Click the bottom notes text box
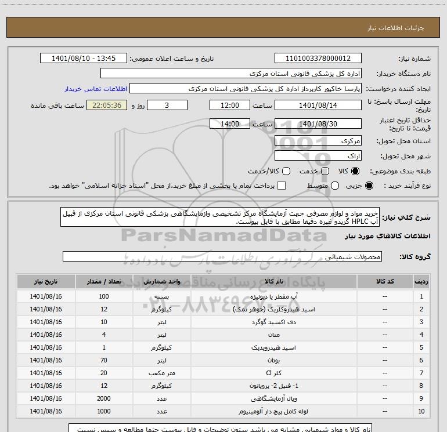Screen dimensions: 447x432 [x=220, y=428]
